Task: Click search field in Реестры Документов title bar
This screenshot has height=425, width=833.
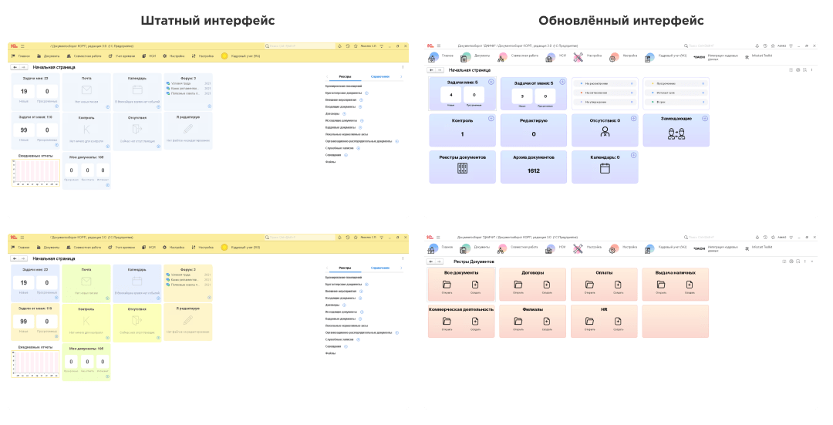Action: pyautogui.click(x=717, y=238)
